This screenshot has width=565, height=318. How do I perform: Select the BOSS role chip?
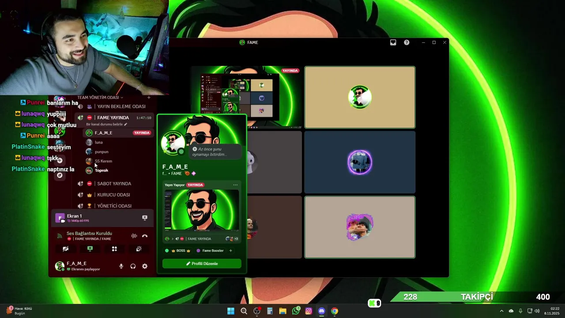point(178,251)
